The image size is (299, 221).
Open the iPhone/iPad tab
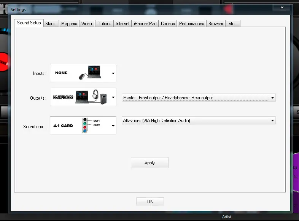coord(145,24)
